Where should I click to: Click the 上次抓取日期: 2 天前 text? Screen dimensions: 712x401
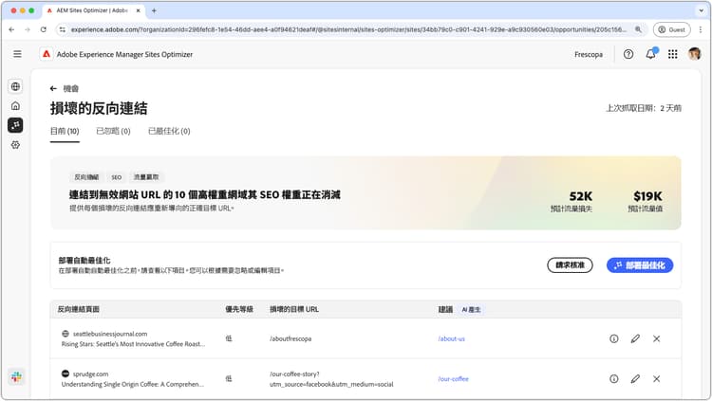[644, 108]
